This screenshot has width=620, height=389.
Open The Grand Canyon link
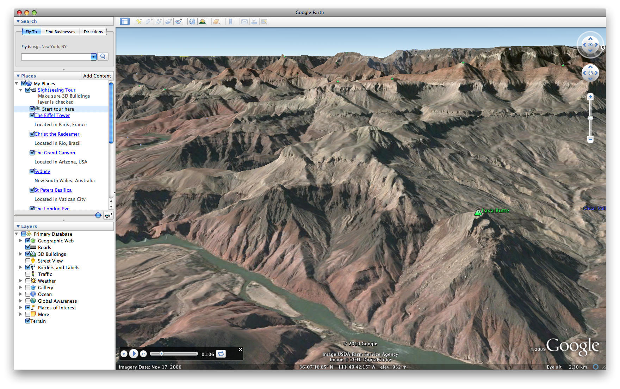55,153
